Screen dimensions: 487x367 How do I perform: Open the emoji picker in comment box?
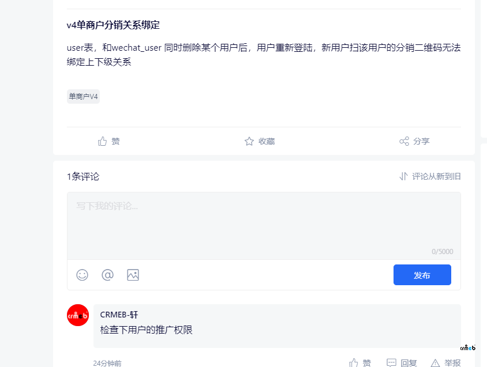[83, 275]
